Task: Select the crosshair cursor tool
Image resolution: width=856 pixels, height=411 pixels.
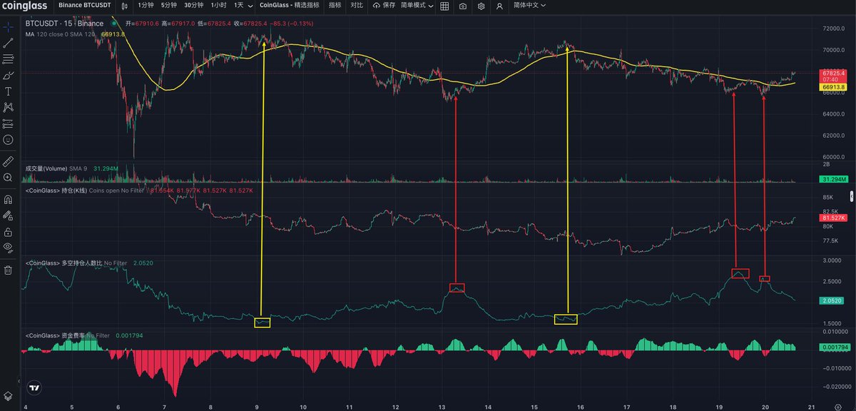Action: click(x=8, y=26)
